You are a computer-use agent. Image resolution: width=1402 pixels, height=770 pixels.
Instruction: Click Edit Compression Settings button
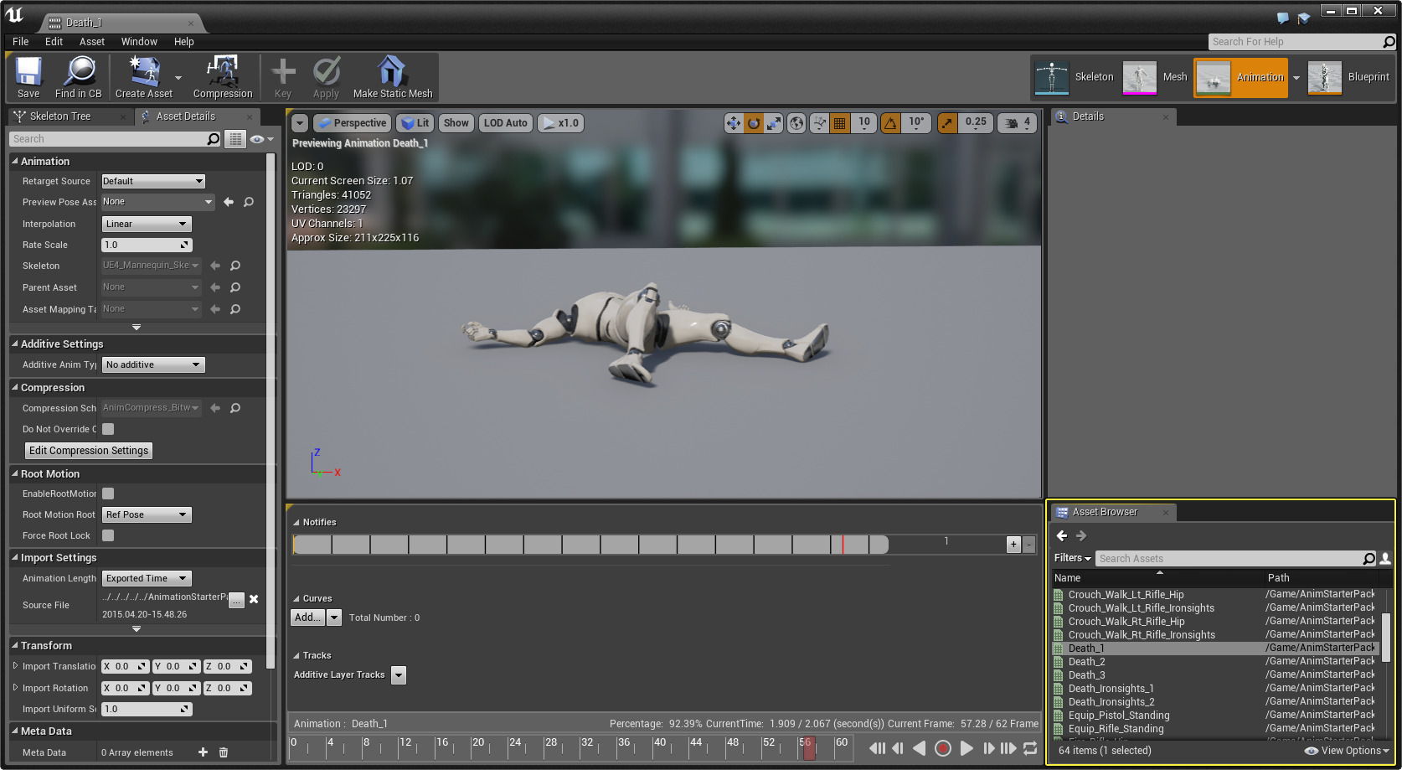[x=89, y=451]
